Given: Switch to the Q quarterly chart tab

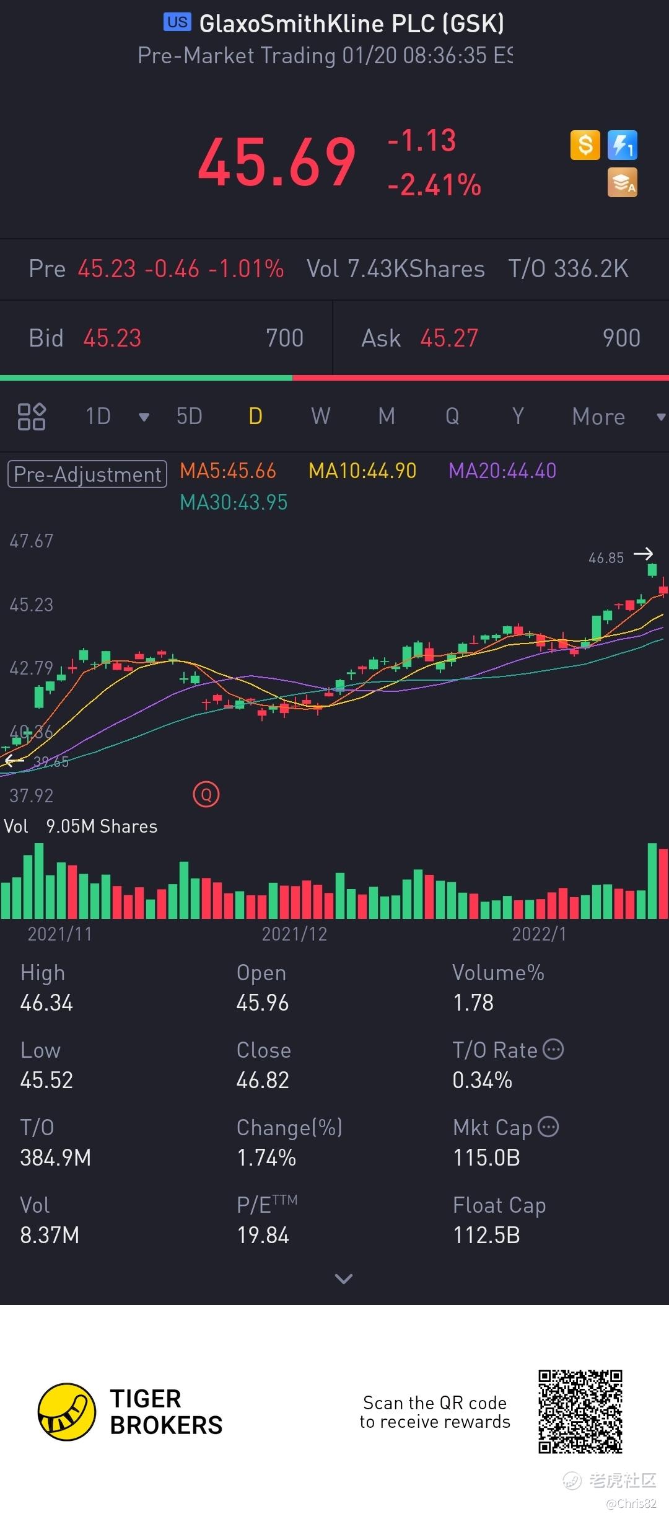Looking at the screenshot, I should [x=452, y=416].
